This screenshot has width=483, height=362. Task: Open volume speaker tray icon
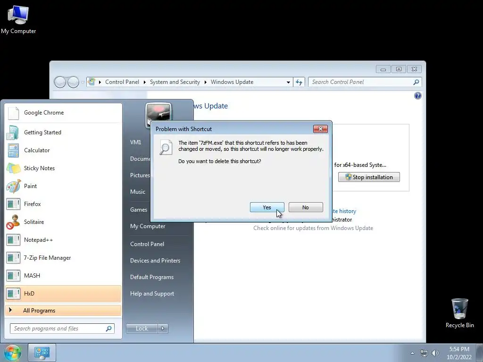tap(435, 353)
